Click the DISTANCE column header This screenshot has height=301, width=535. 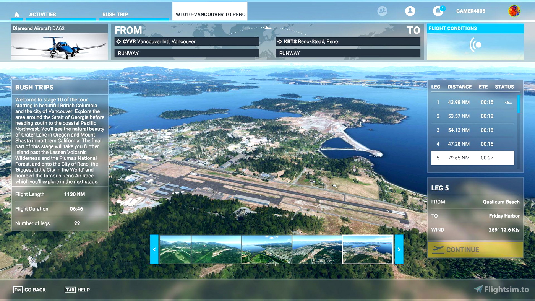pyautogui.click(x=460, y=87)
